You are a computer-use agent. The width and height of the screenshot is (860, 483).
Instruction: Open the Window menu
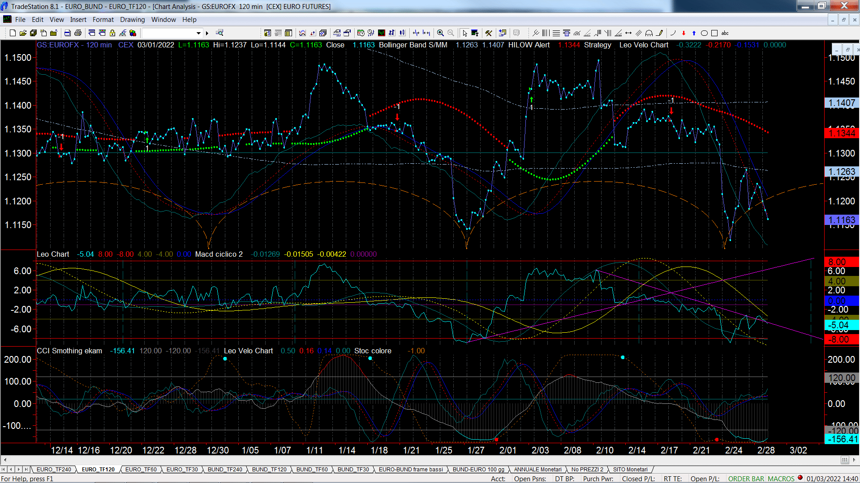tap(163, 20)
